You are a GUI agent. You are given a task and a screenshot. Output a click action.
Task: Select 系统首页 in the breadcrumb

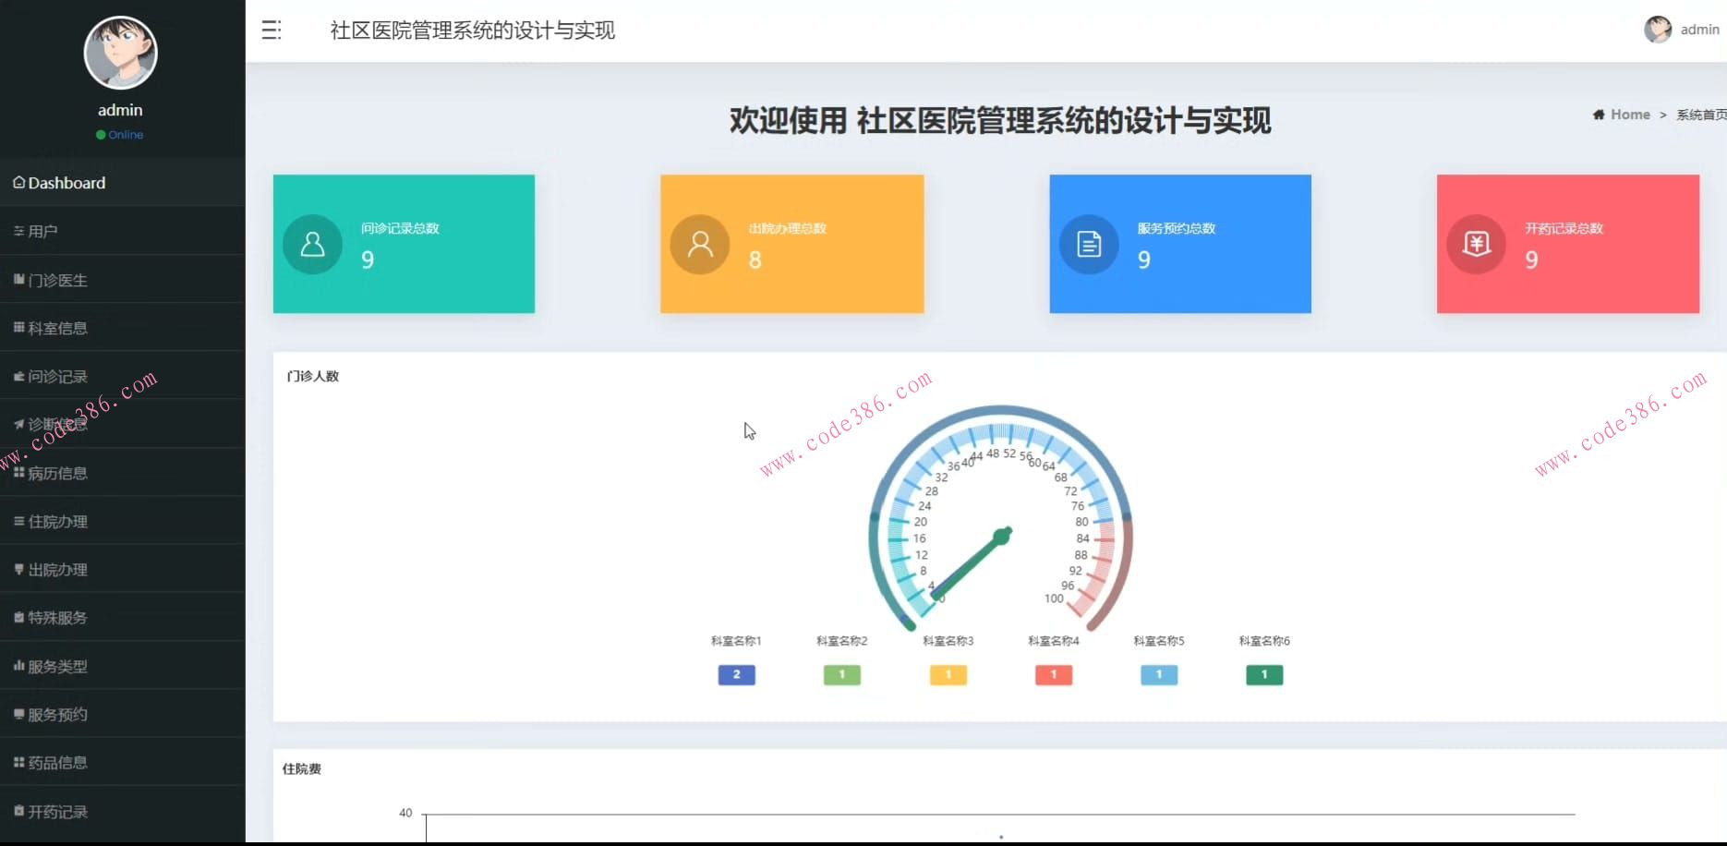(1702, 115)
